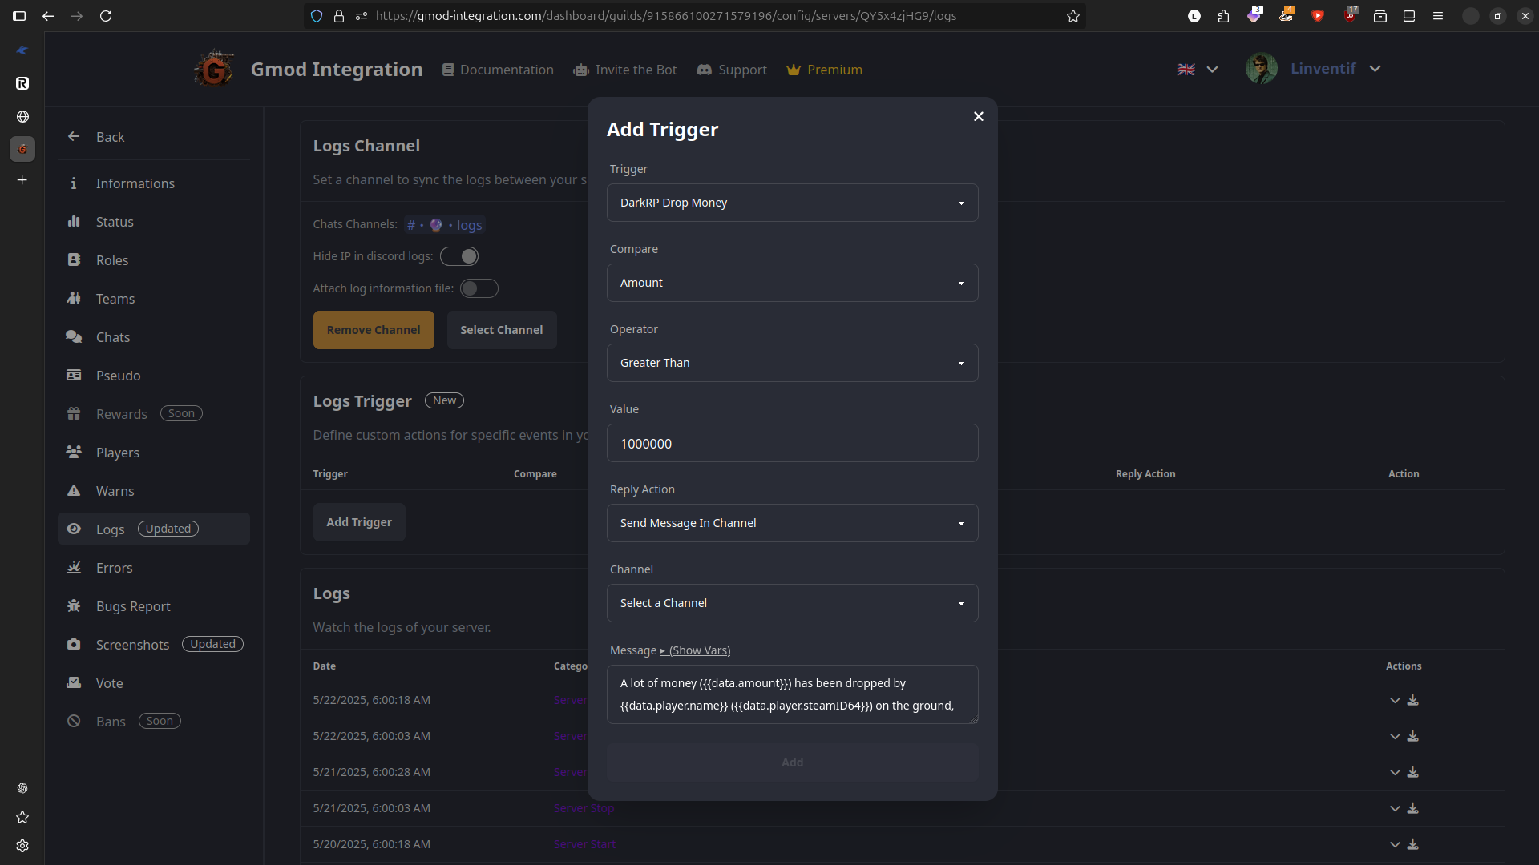Download the 5/22/2025, 6:00:03 AM log
Image resolution: width=1539 pixels, height=865 pixels.
pos(1413,737)
